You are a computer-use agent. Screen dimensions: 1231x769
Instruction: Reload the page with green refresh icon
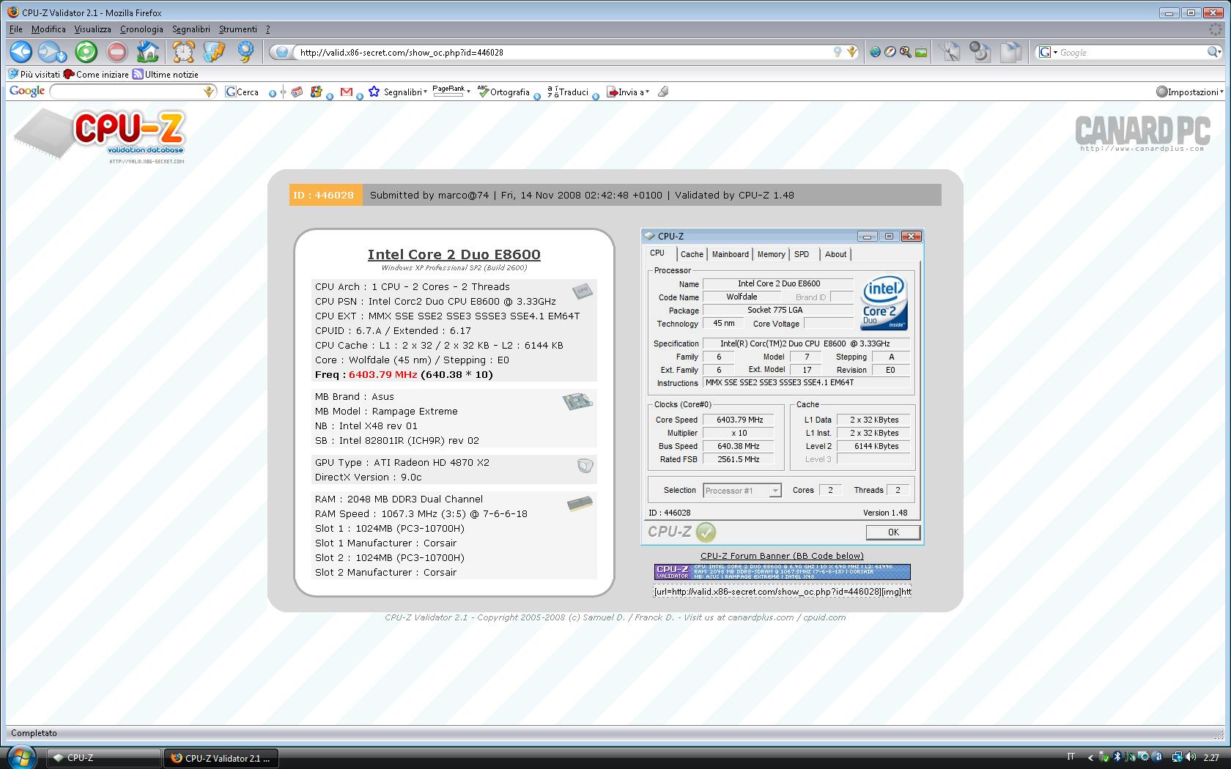[x=86, y=52]
